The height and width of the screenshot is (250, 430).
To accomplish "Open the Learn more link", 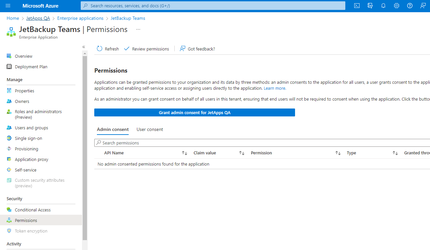I will 275,88.
